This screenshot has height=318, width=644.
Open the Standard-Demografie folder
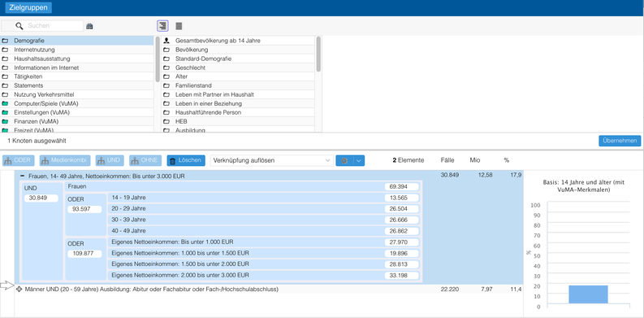[238, 59]
